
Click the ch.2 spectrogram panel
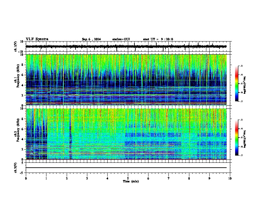(x=126, y=134)
